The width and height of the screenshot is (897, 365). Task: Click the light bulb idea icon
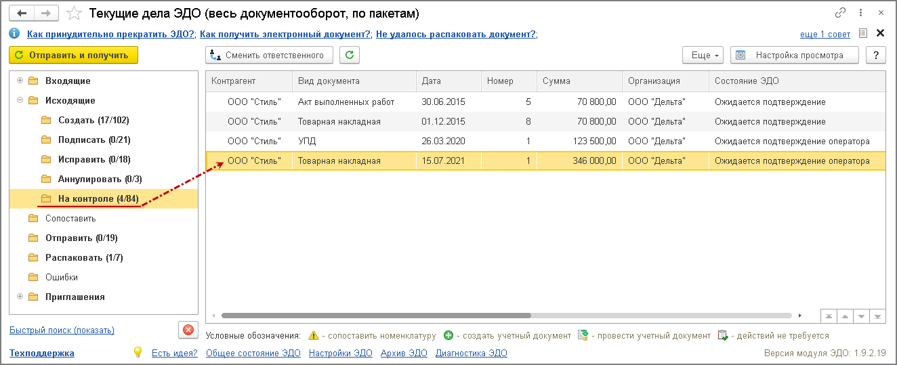(138, 352)
